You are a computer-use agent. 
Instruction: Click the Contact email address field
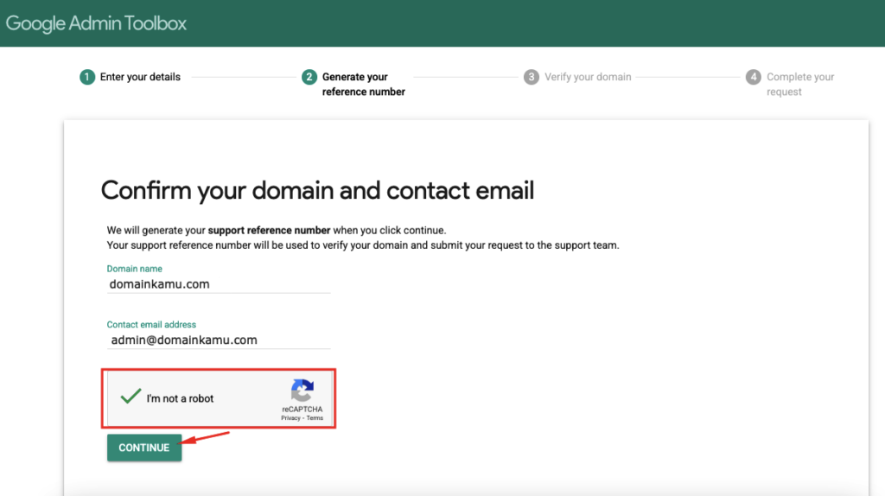pos(219,340)
